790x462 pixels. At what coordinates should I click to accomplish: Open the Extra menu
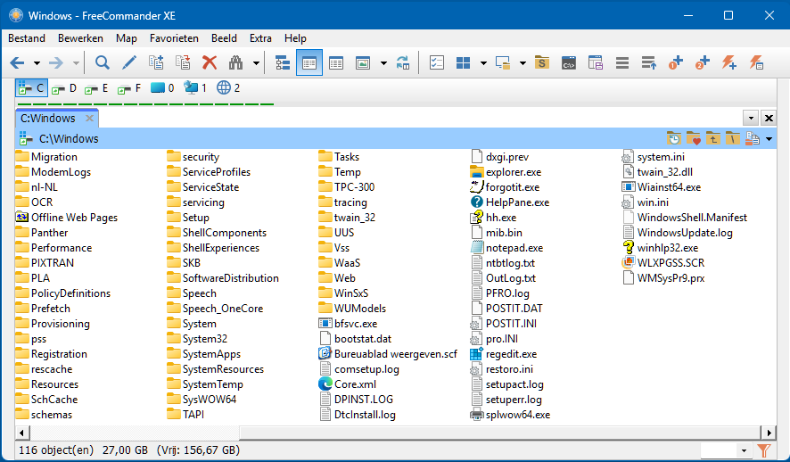[x=260, y=38]
